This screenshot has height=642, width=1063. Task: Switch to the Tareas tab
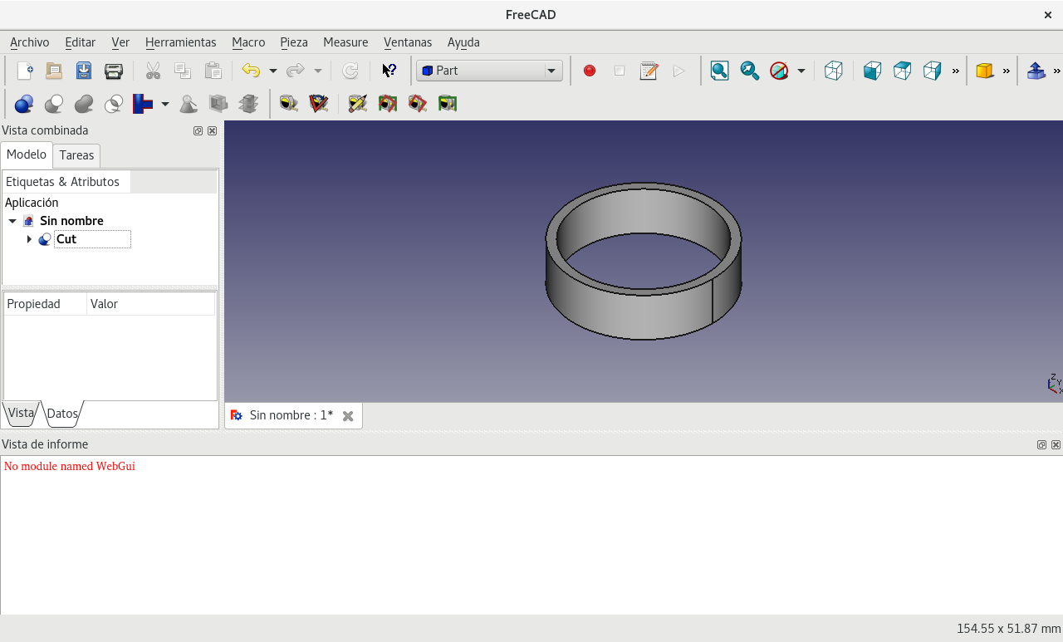[x=76, y=155]
